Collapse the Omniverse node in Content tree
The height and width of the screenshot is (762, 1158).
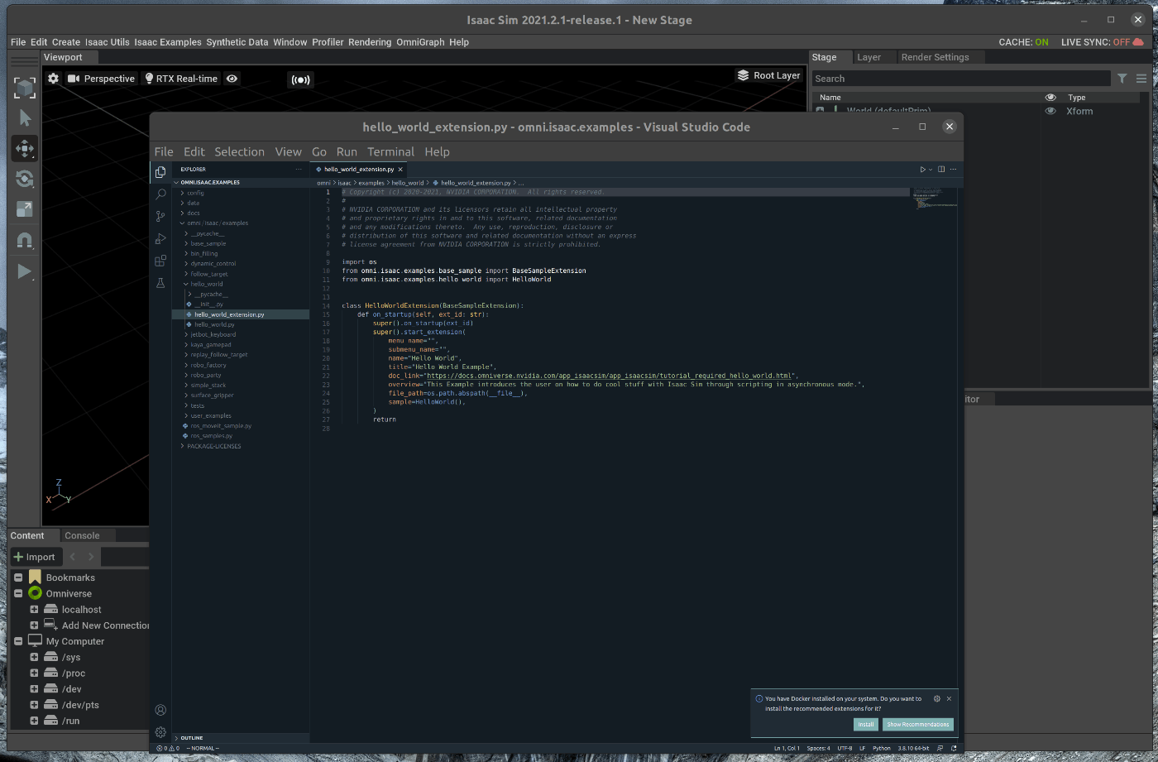[18, 593]
